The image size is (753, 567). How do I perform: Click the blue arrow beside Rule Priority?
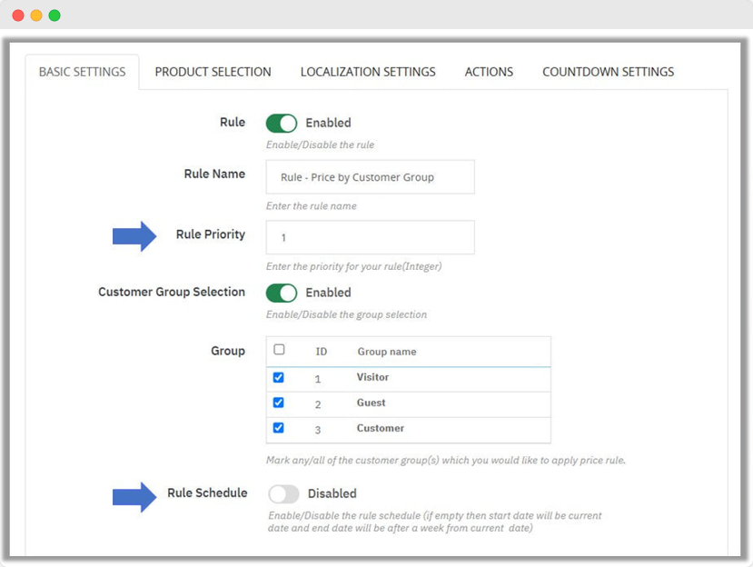(134, 236)
